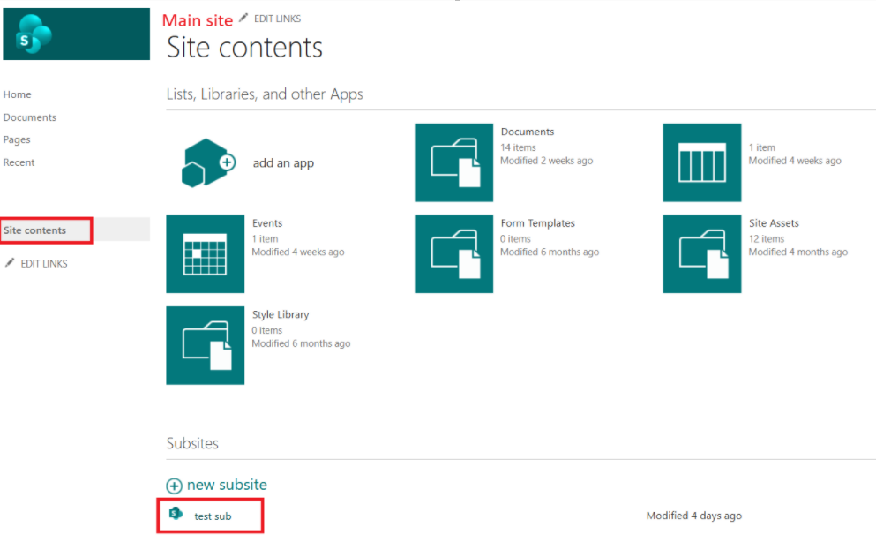Click the Site contents page title
Viewport: 876px width, 535px height.
tap(244, 48)
